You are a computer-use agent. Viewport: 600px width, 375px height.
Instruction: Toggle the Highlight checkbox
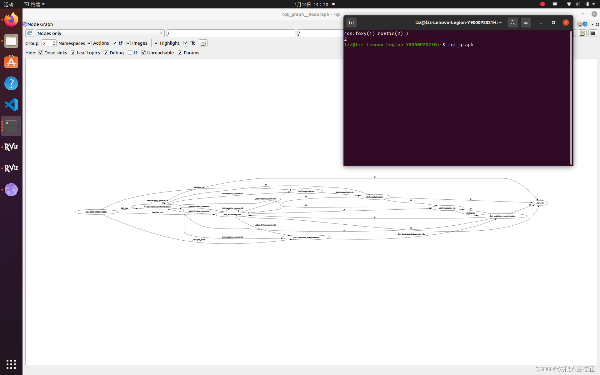[156, 43]
